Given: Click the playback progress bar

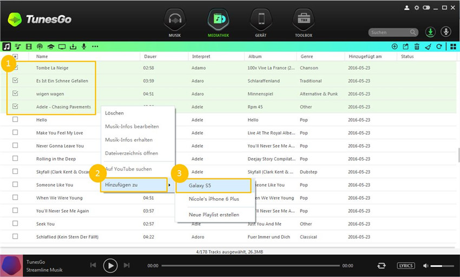Looking at the screenshot, I should [x=250, y=266].
